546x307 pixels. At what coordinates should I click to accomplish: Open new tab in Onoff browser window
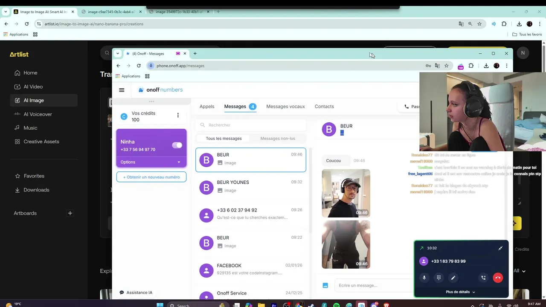(x=195, y=53)
